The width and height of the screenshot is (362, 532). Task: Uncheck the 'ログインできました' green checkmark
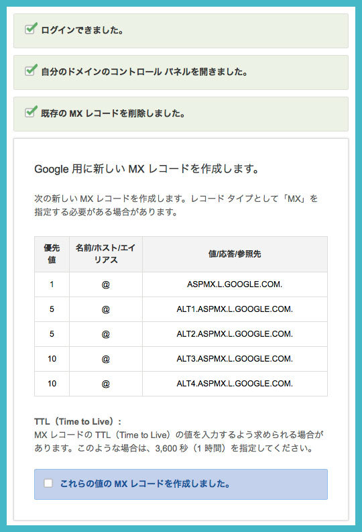(x=31, y=28)
